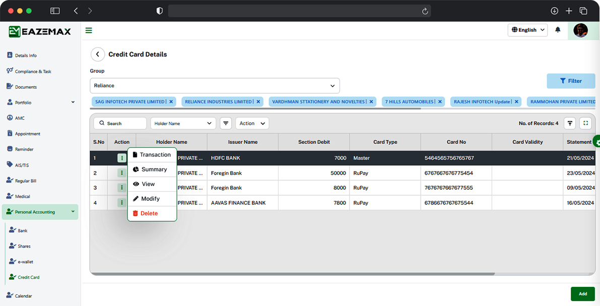Choose Transaction from the context menu
This screenshot has width=600, height=306.
tap(152, 155)
